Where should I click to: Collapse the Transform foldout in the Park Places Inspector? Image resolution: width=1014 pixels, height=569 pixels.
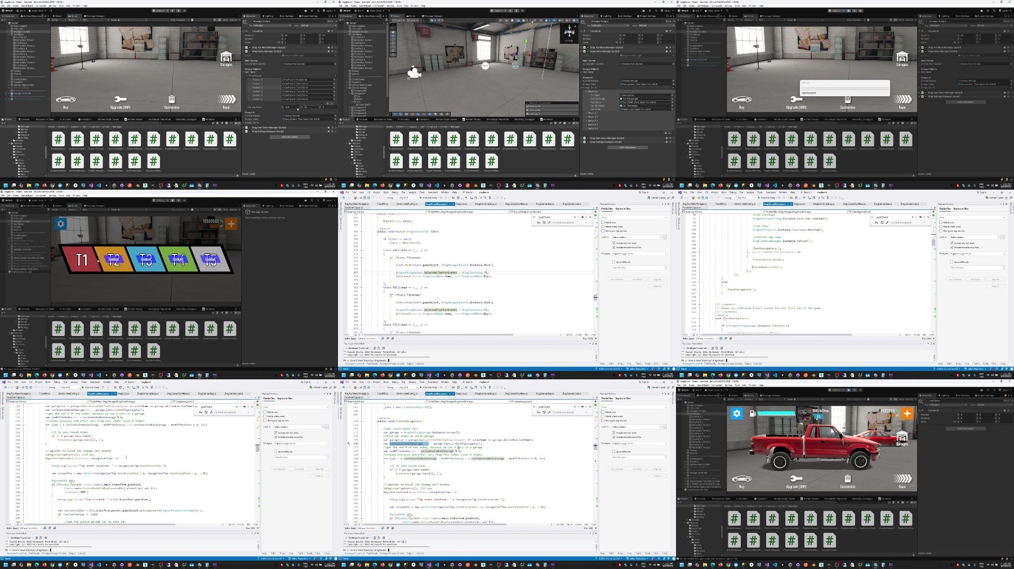pos(243,31)
